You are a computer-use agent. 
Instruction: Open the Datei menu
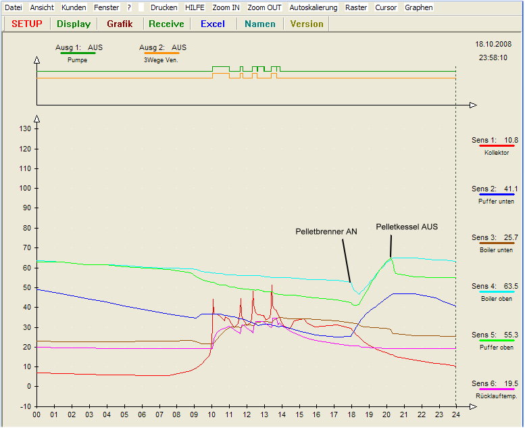[14, 7]
